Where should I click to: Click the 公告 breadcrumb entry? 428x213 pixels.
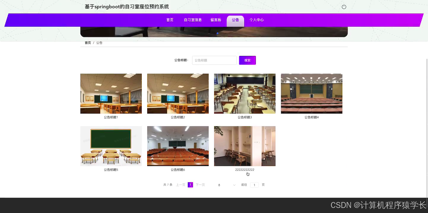[99, 43]
